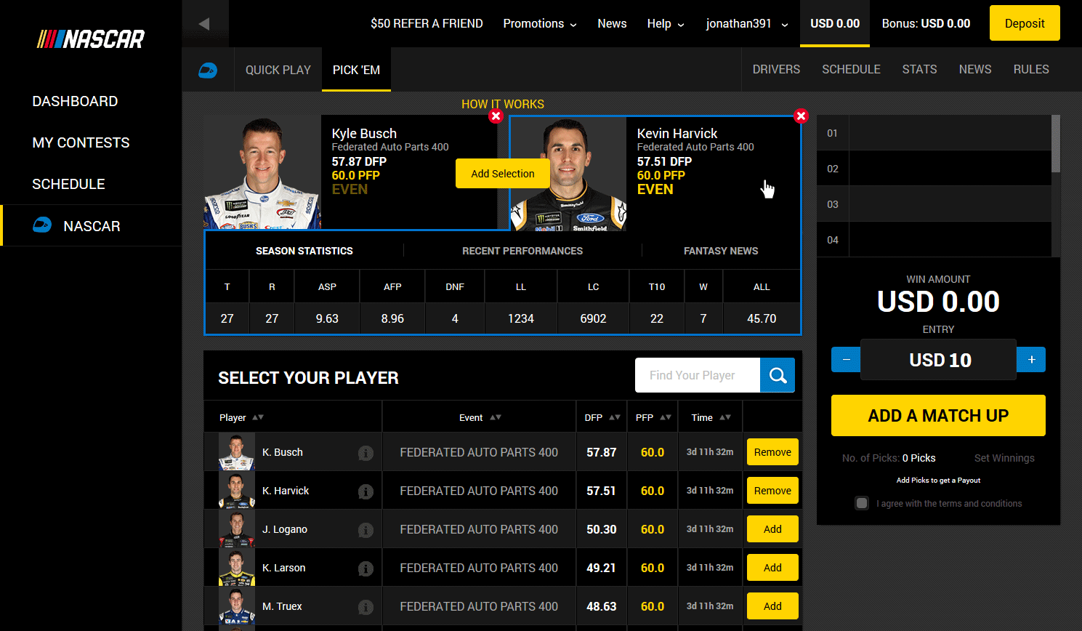
Task: Click K. Larson player thumbnail
Action: click(x=237, y=568)
